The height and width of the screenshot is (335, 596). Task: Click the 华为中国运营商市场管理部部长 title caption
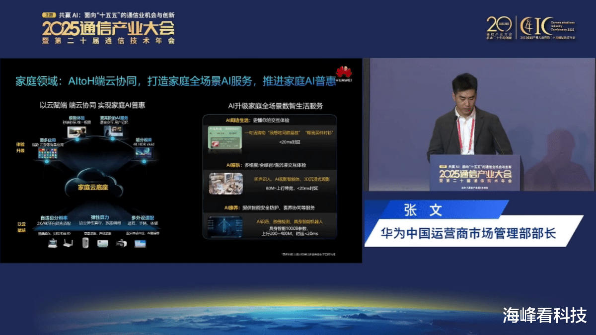coord(468,233)
